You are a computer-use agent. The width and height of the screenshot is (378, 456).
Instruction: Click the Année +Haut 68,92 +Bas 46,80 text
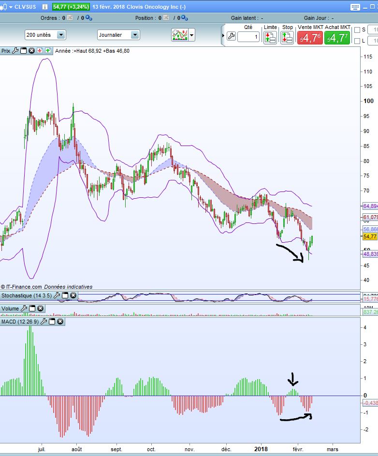pyautogui.click(x=92, y=51)
